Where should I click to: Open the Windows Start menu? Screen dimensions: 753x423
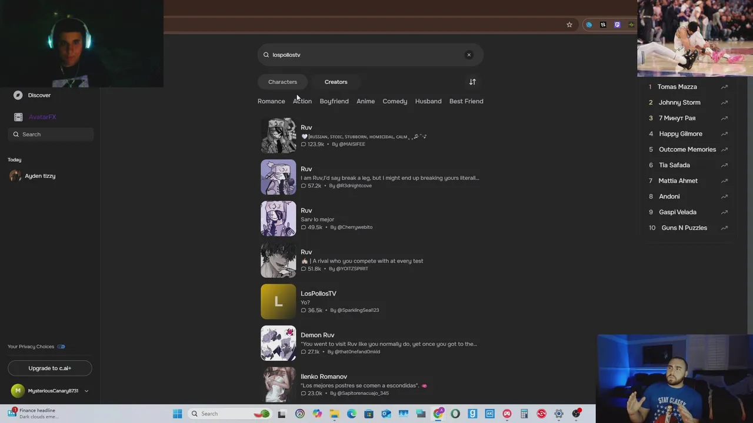(x=177, y=414)
